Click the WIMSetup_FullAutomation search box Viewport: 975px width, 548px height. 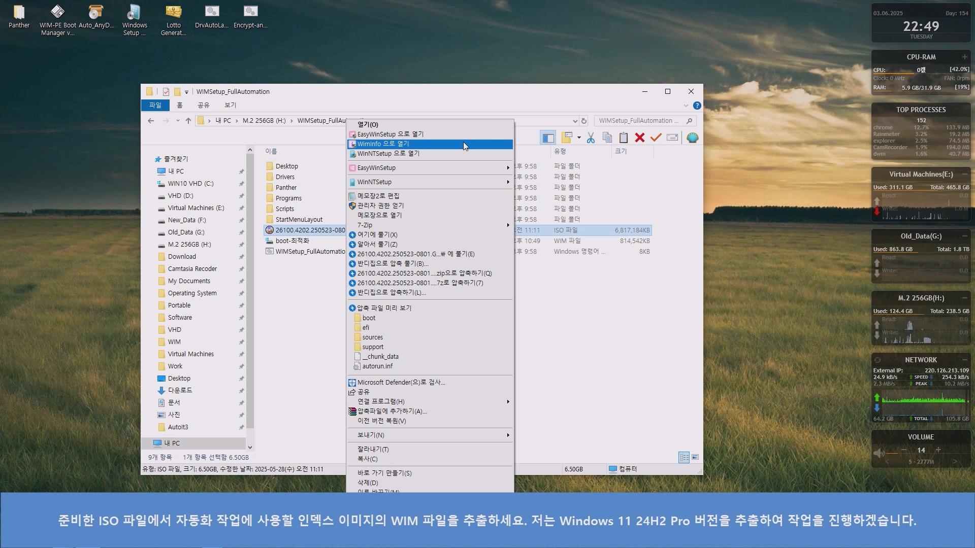639,121
